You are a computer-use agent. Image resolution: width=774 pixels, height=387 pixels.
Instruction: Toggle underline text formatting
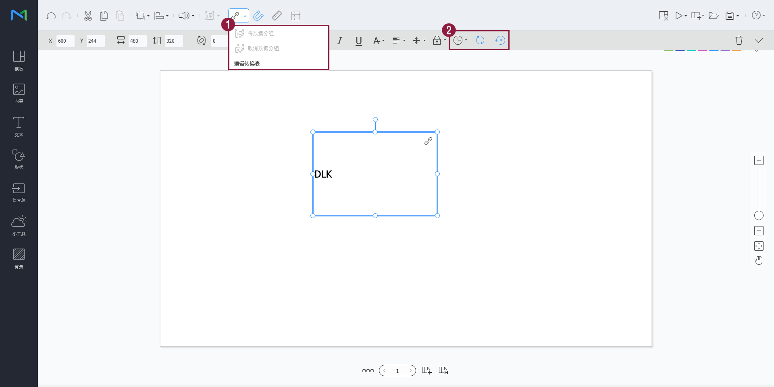(358, 41)
